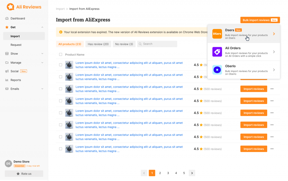Check the third product row checkbox
This screenshot has width=288, height=181.
click(x=61, y=89)
